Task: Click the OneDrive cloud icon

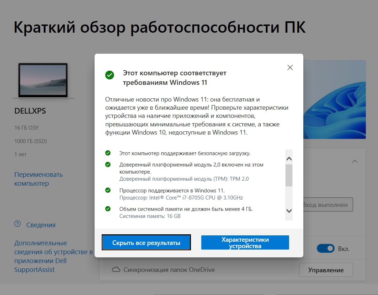Action: tap(116, 269)
